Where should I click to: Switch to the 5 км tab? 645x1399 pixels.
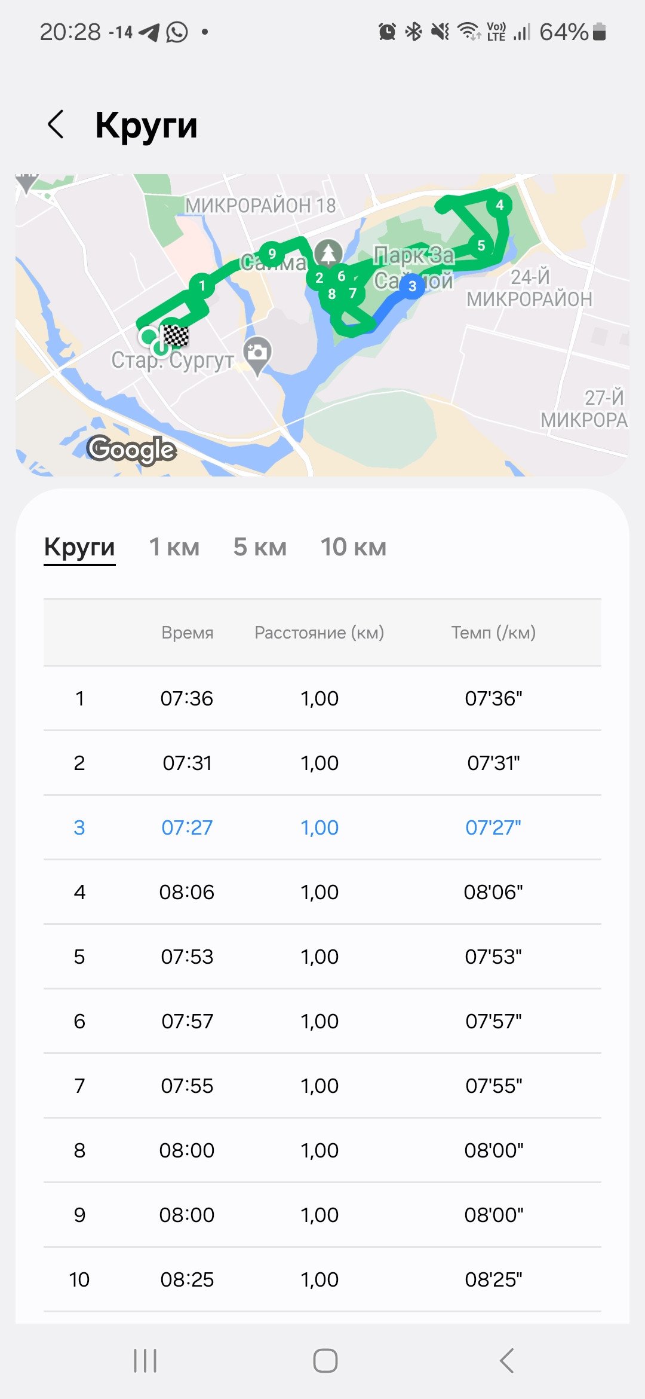pyautogui.click(x=260, y=546)
